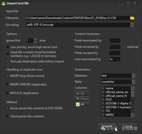This screenshot has height=134, width=142.
Task: Toggle the optional enclosure checkbox
Action: [x=124, y=47]
